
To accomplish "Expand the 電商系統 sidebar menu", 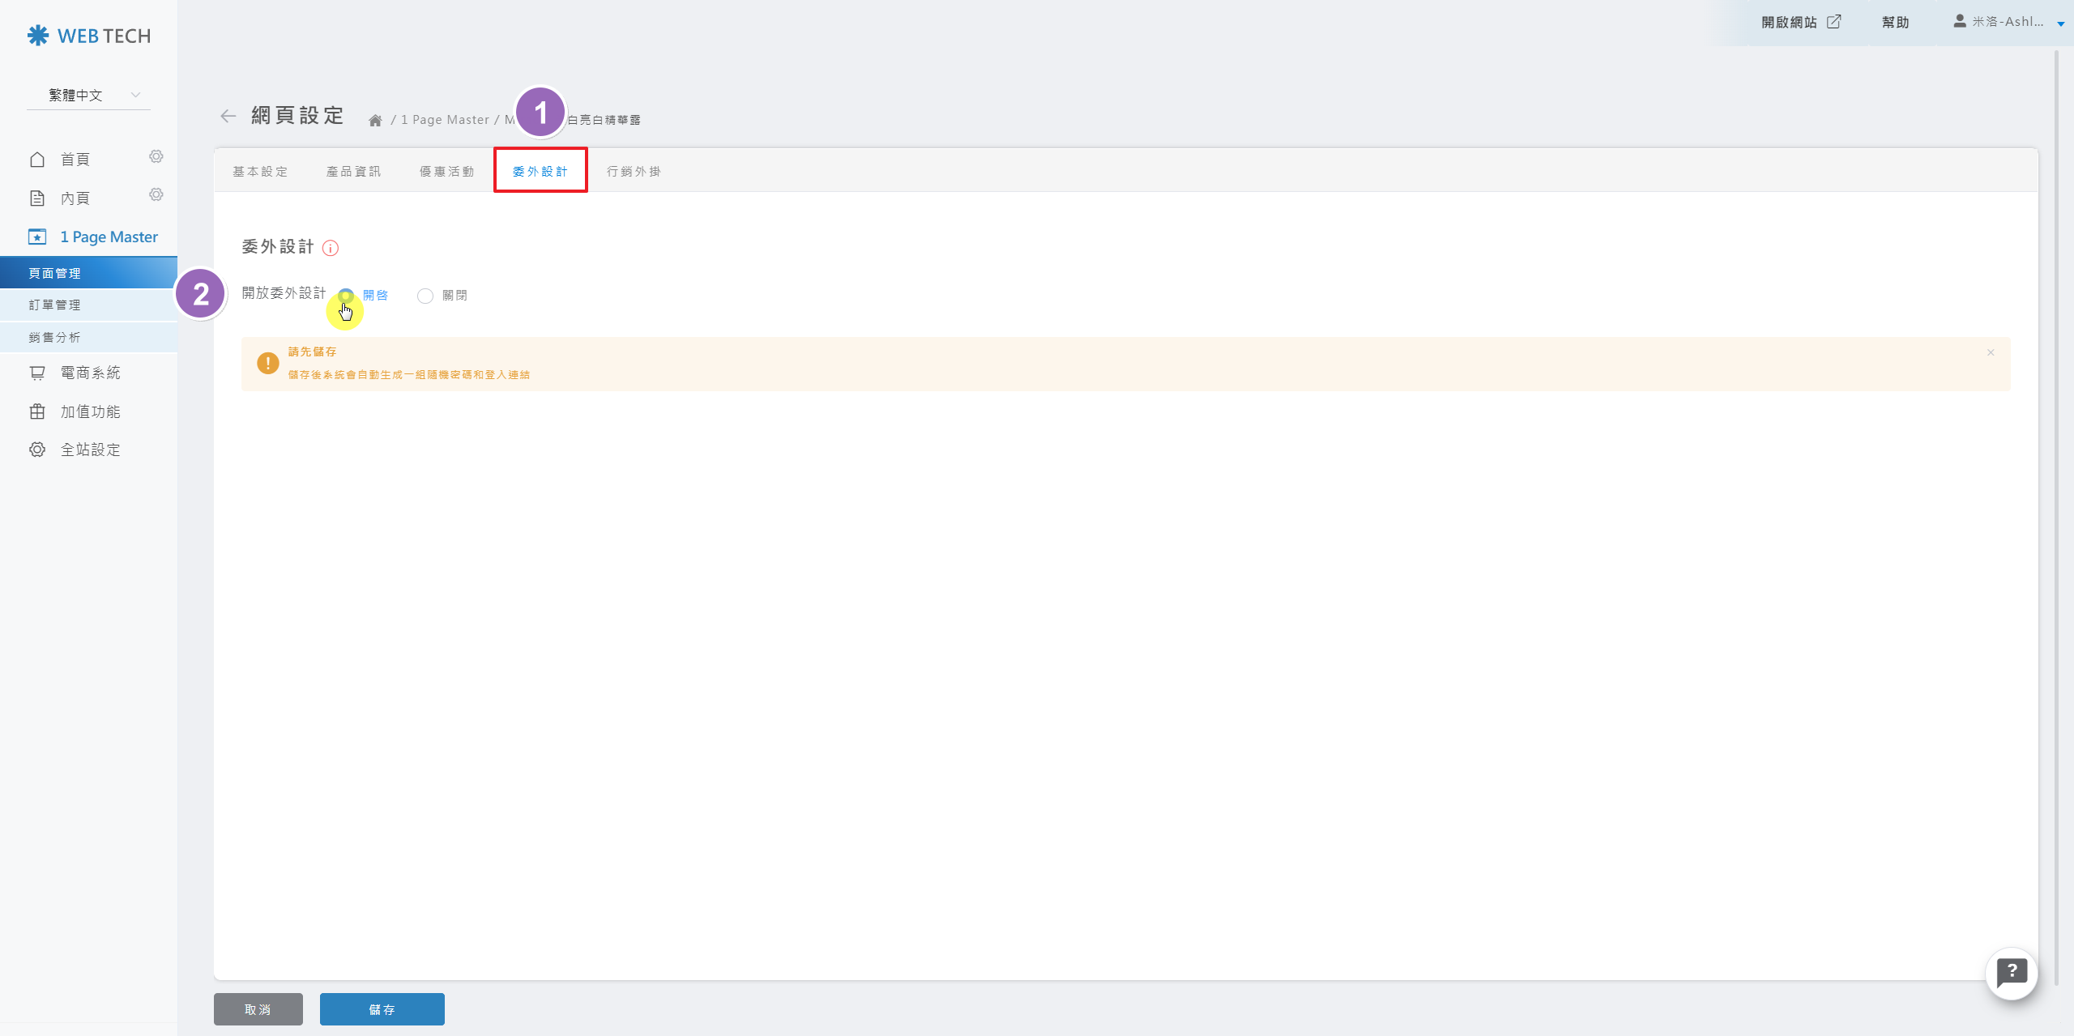I will point(90,373).
